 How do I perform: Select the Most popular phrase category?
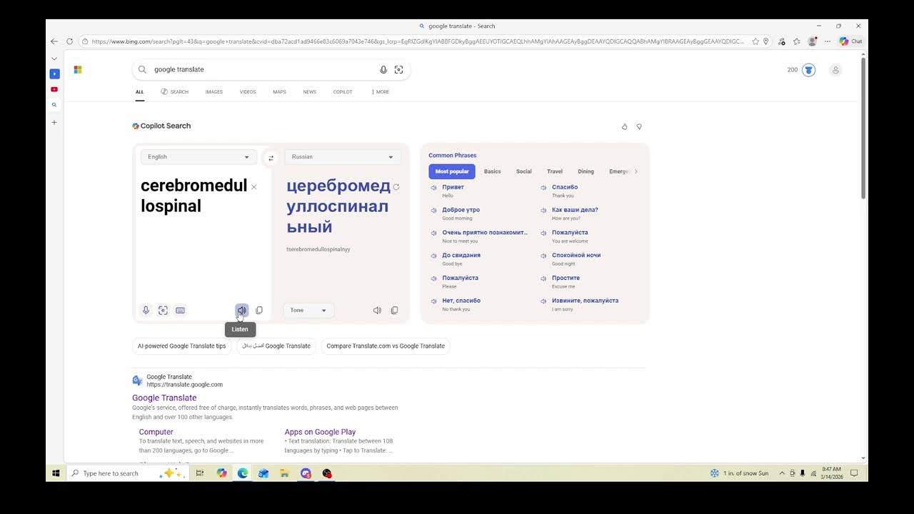452,171
